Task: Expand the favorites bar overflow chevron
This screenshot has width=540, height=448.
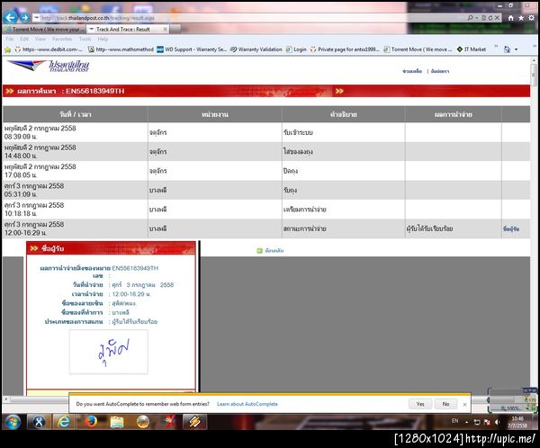Action: point(496,46)
